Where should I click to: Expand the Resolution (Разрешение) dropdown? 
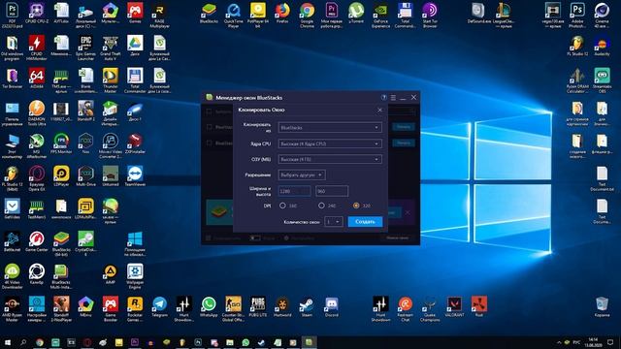pyautogui.click(x=302, y=174)
